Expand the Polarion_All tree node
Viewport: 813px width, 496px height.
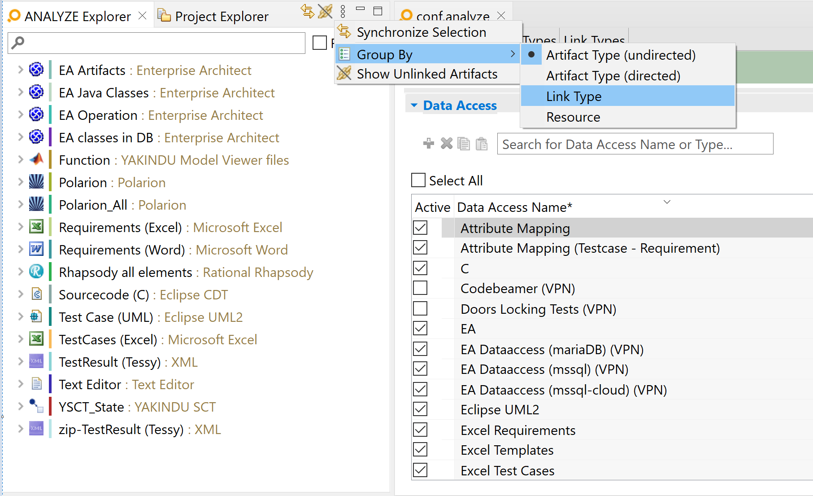pos(20,204)
